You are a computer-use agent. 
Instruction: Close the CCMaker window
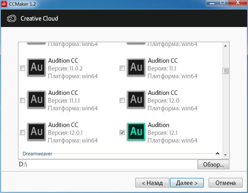[x=238, y=3]
